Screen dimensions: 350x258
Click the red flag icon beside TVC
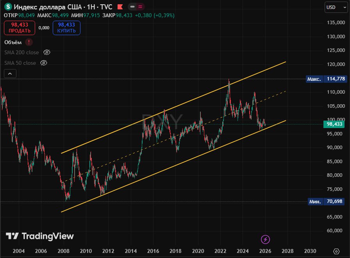pos(120,7)
